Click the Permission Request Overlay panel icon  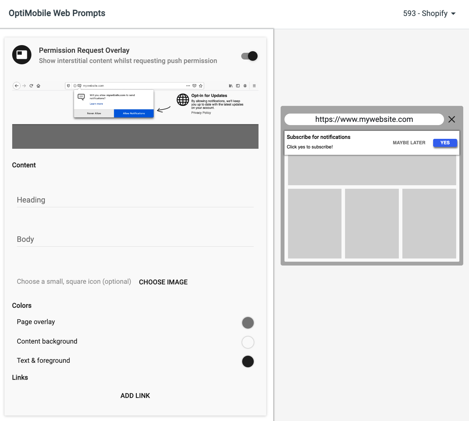[x=22, y=55]
